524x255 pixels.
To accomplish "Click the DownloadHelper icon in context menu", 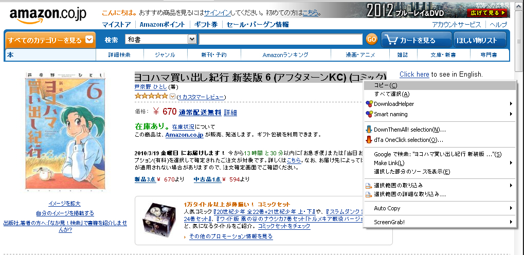I will 369,104.
